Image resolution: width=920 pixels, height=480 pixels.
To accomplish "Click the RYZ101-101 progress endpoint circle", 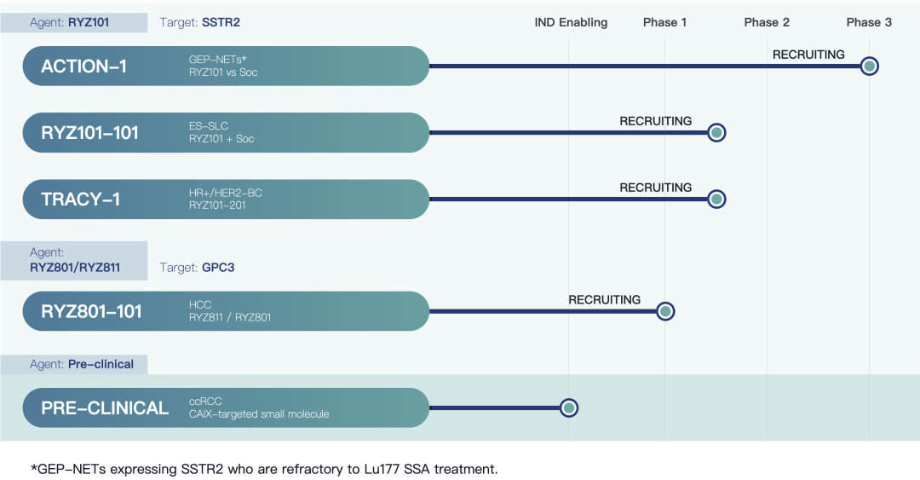I will pyautogui.click(x=716, y=132).
